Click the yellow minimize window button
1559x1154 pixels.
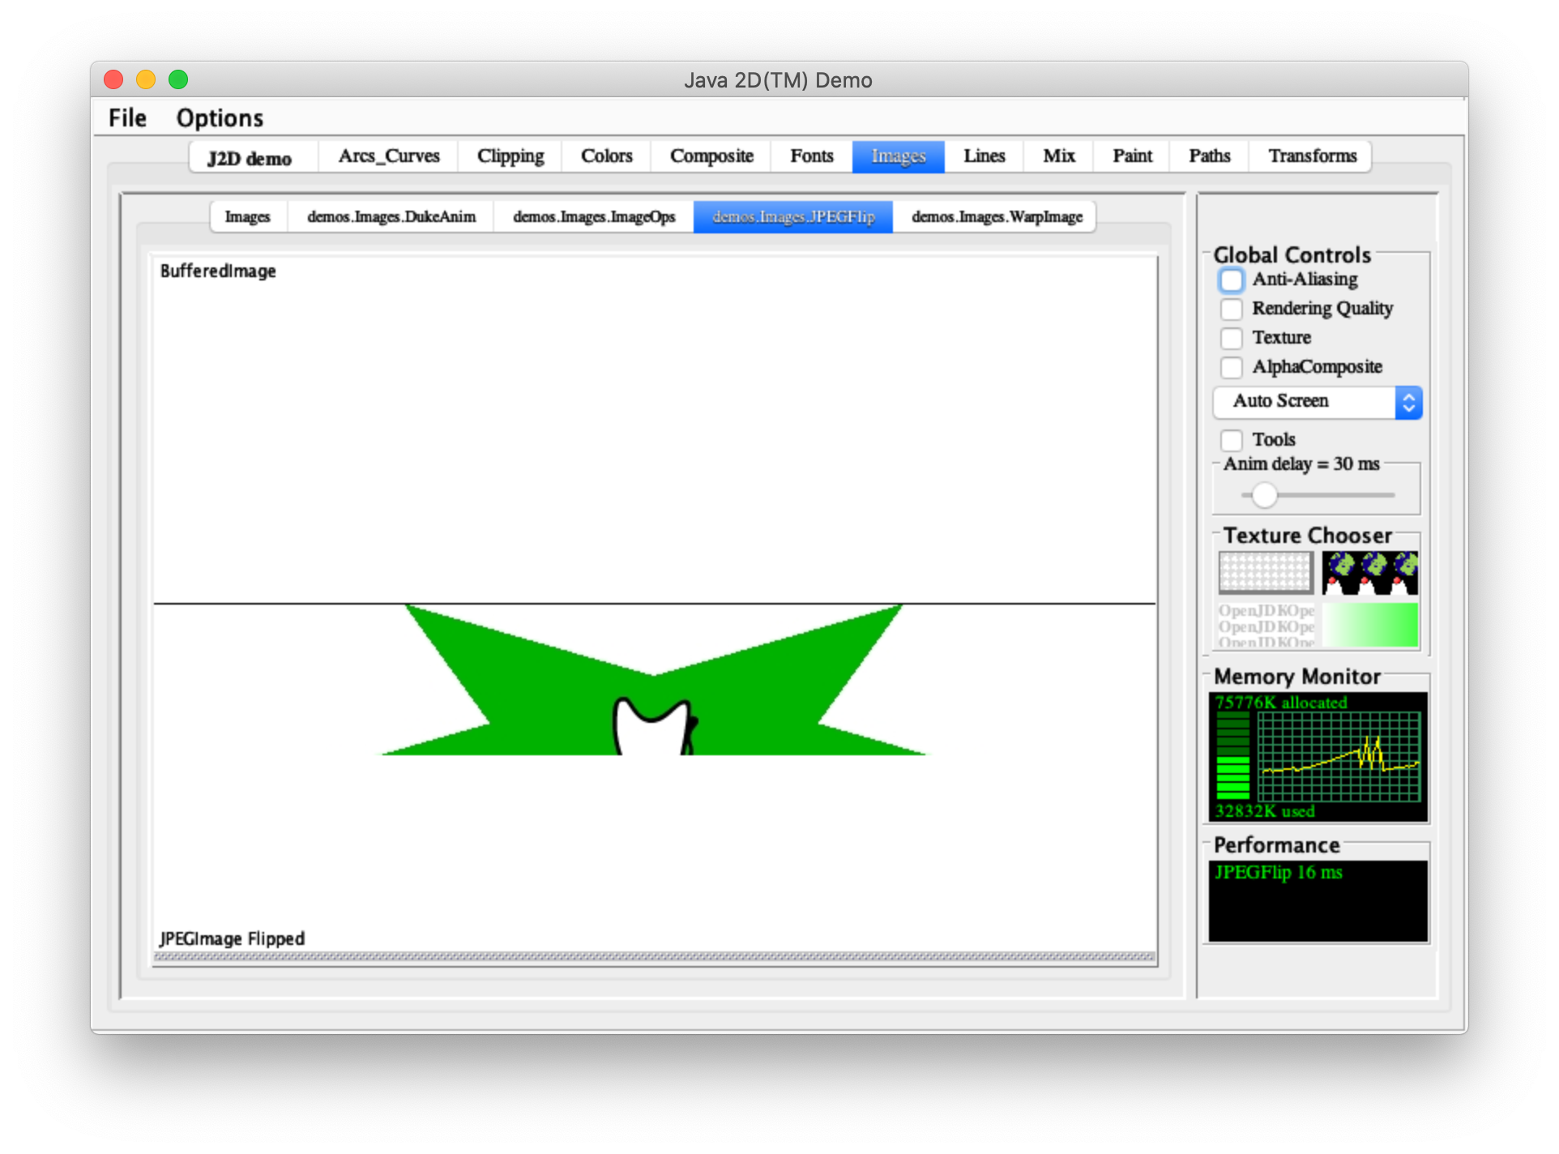[146, 79]
